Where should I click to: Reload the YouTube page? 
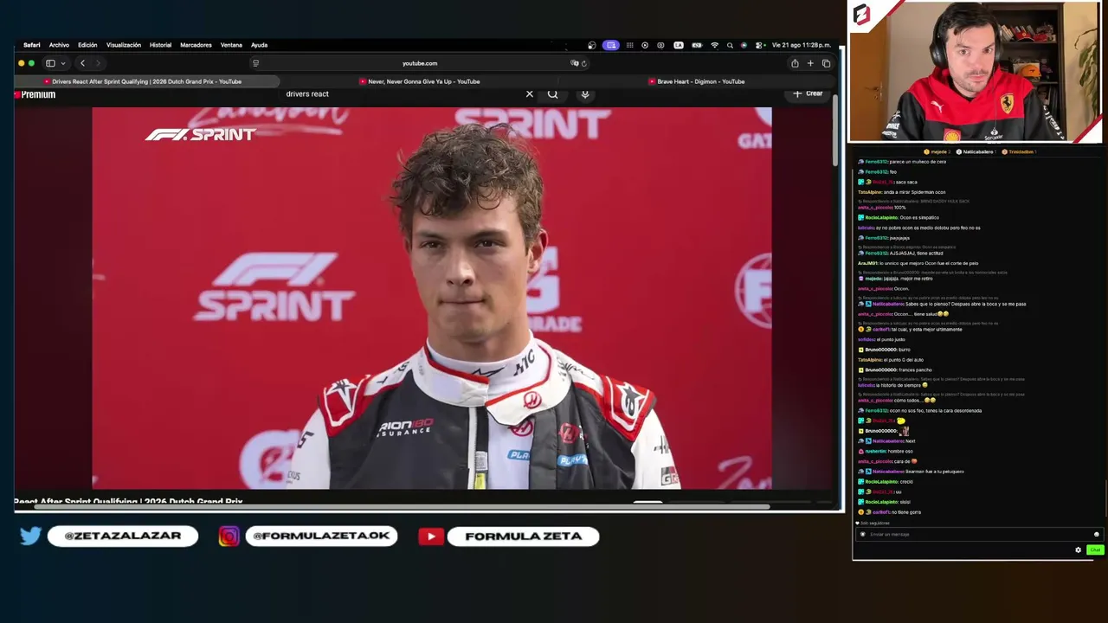584,63
